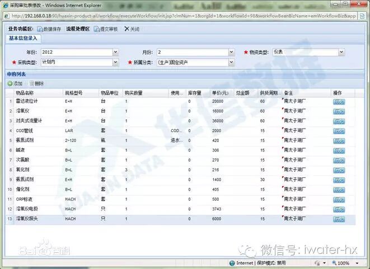
Task: Click the 关闭 close toolbar button
Action: click(132, 29)
